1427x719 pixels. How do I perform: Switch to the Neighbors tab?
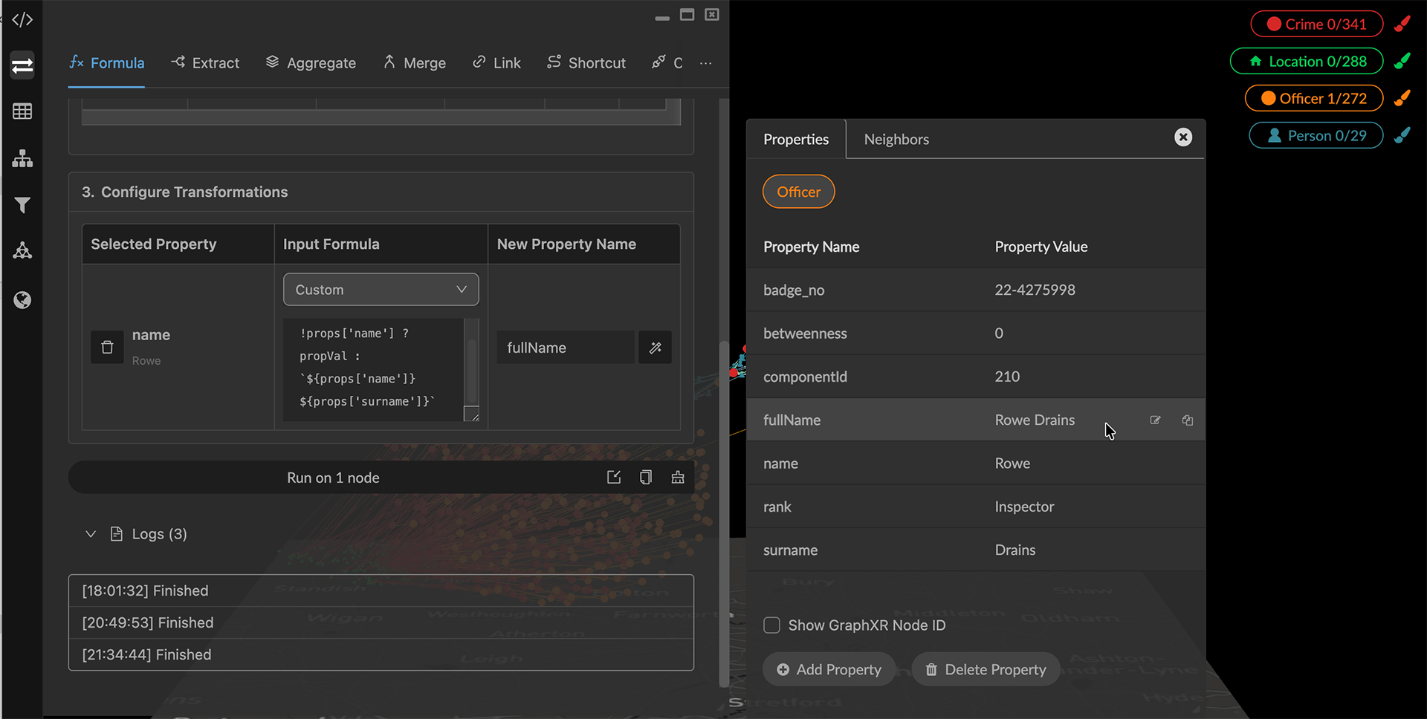[x=896, y=140]
